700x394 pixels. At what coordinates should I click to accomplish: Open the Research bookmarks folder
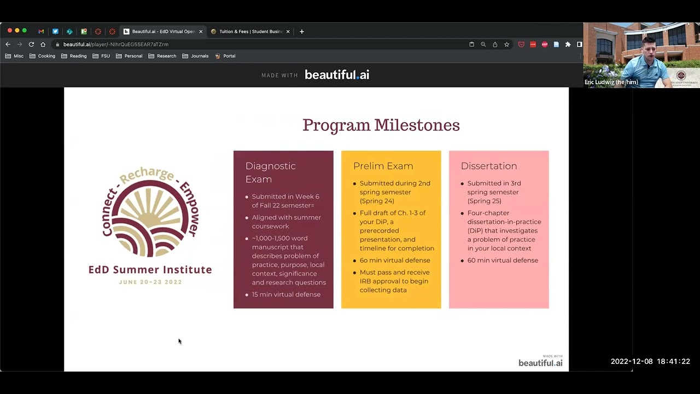click(x=162, y=56)
